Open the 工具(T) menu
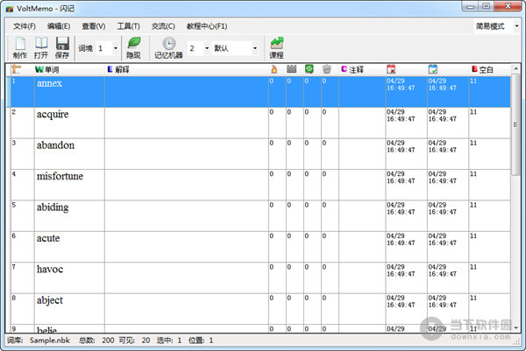 pyautogui.click(x=128, y=26)
